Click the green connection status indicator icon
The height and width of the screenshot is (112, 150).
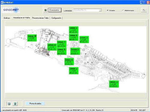(45, 10)
